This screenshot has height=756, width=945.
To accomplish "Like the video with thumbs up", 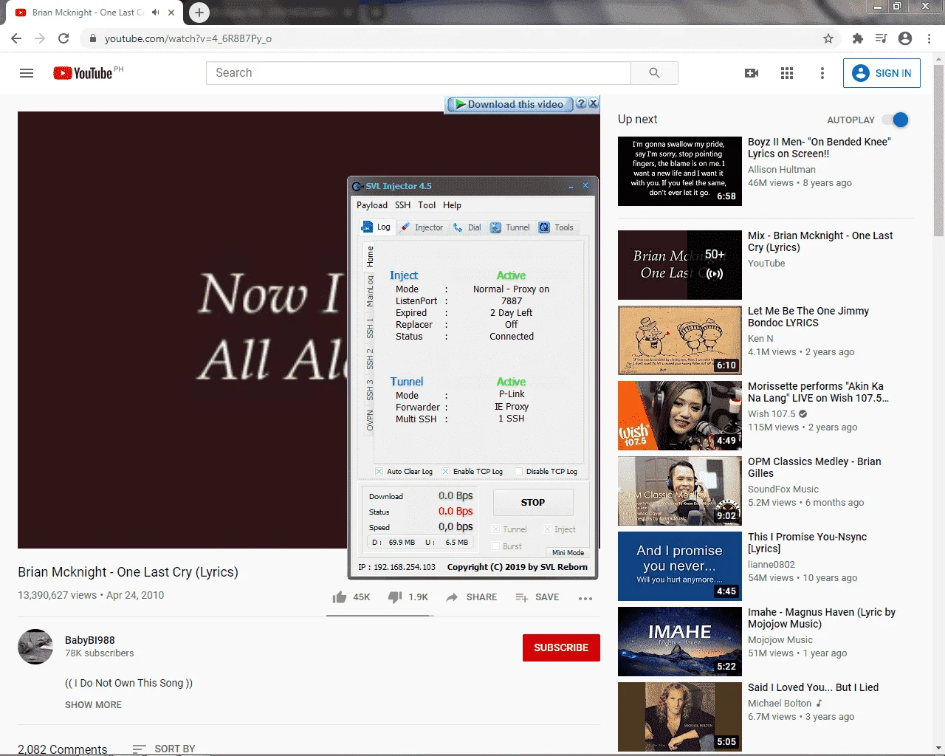I will pyautogui.click(x=340, y=597).
